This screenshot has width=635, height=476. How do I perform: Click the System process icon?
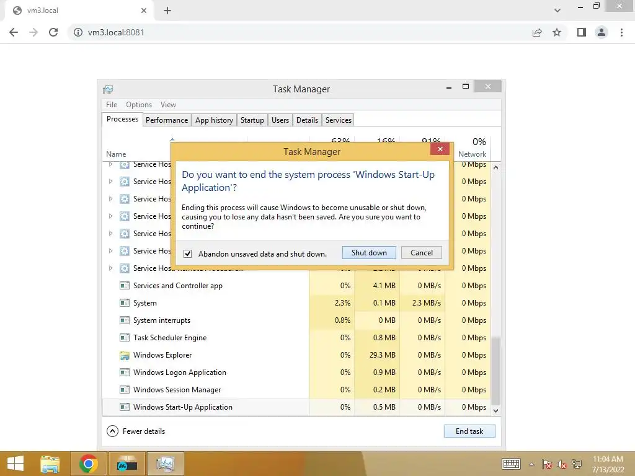124,302
